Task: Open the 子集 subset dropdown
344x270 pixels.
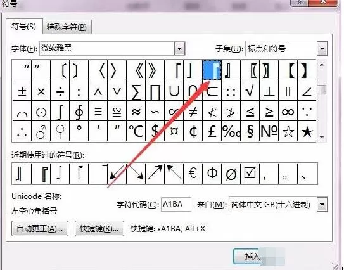Action: tap(322, 49)
